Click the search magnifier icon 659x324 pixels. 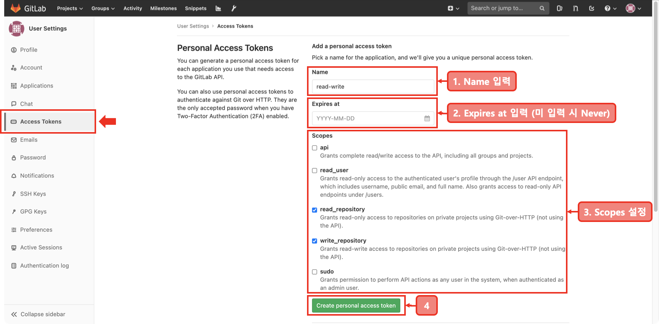pos(542,8)
